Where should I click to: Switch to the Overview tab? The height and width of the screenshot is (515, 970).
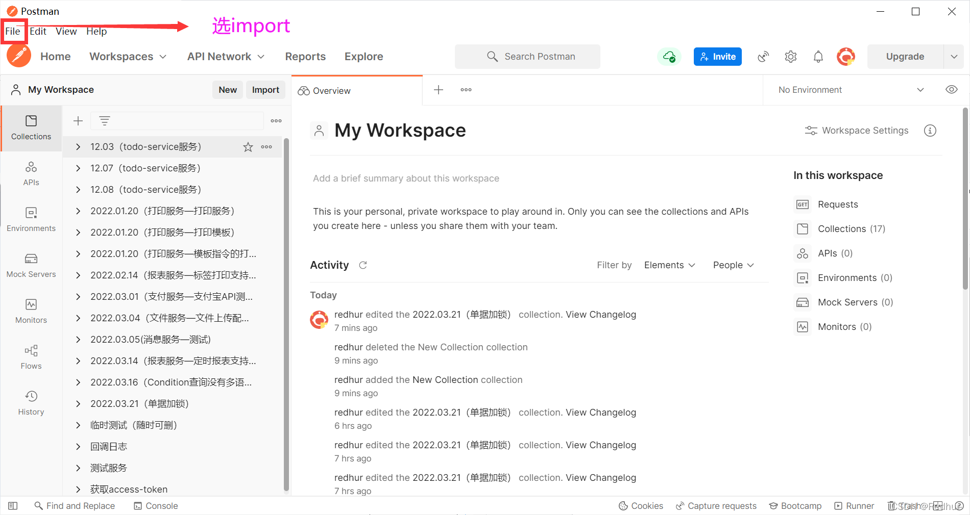(x=357, y=91)
